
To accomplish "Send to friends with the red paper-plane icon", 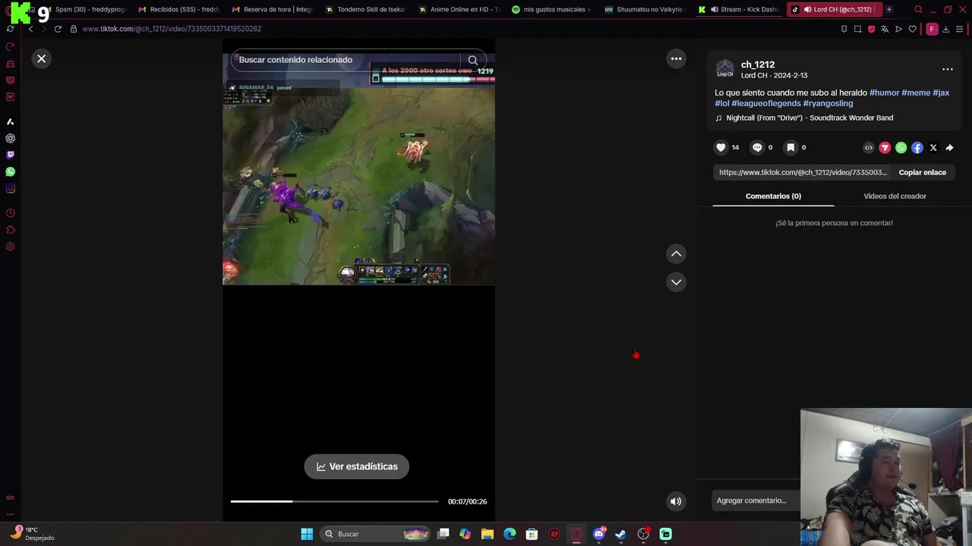I will (x=885, y=148).
